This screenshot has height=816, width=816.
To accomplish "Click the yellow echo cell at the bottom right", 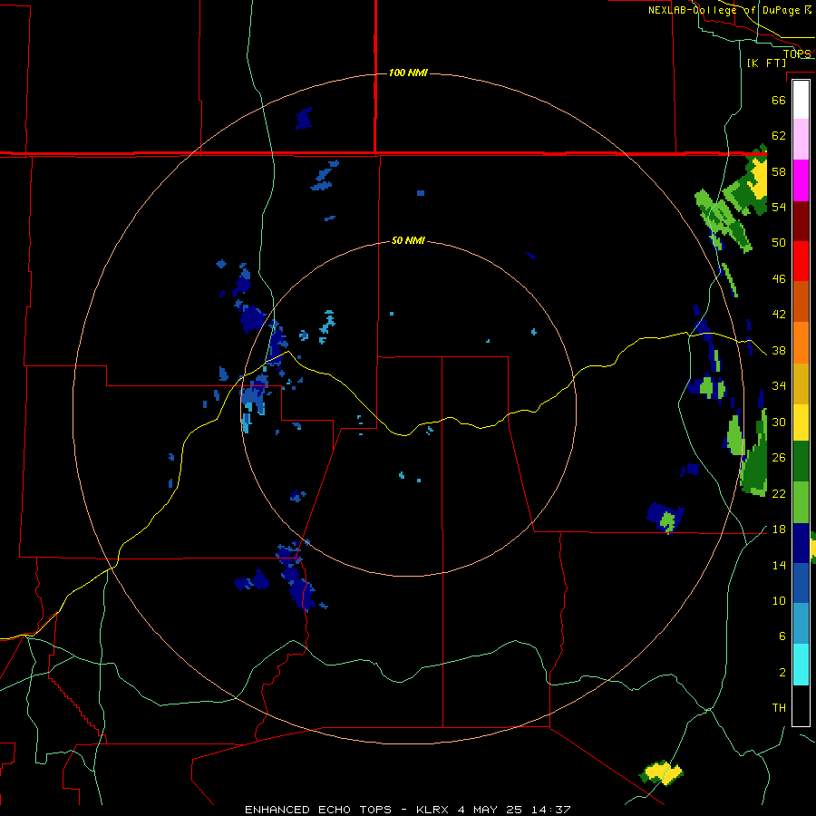I will [662, 772].
